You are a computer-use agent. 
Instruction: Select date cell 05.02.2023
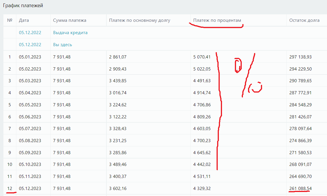[30, 69]
